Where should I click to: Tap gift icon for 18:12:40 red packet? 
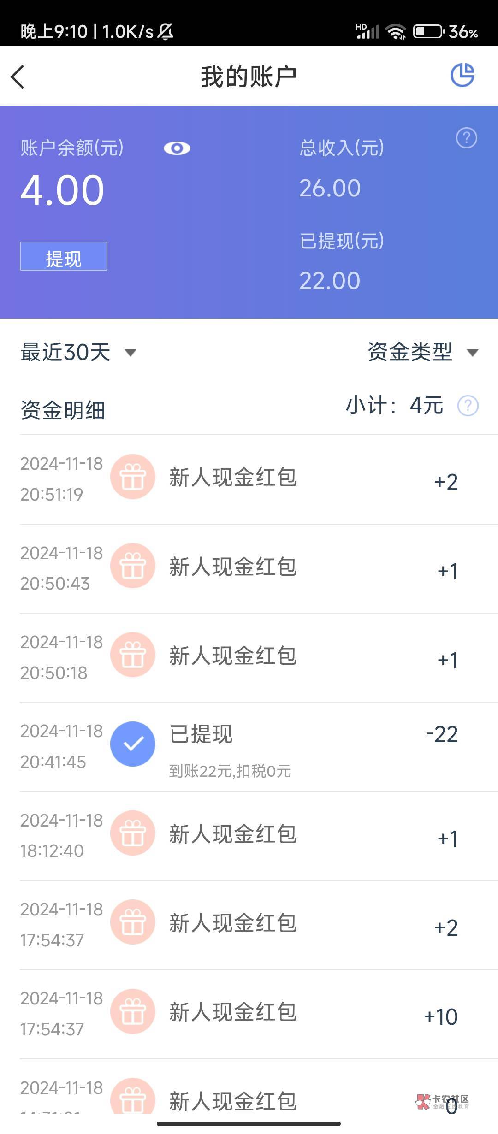133,833
